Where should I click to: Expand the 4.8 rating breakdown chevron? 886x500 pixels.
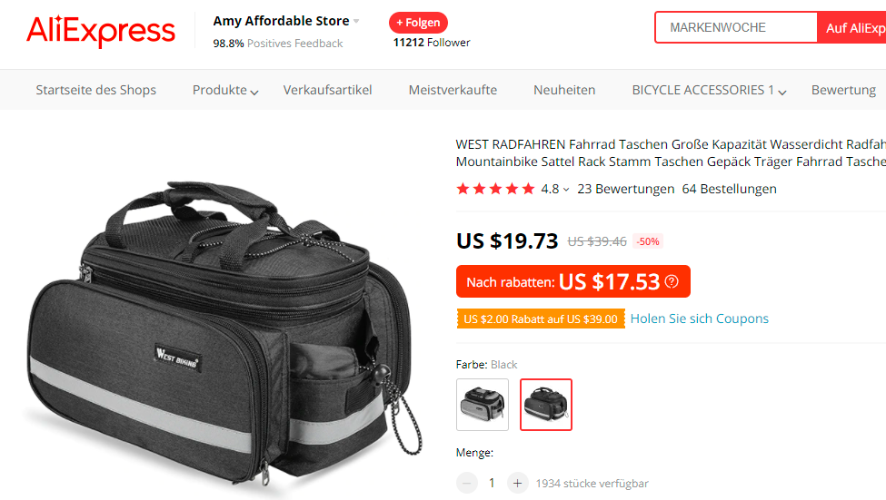click(566, 190)
